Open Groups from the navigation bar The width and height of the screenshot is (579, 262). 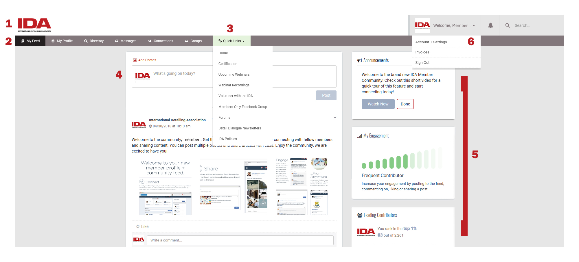pos(193,41)
